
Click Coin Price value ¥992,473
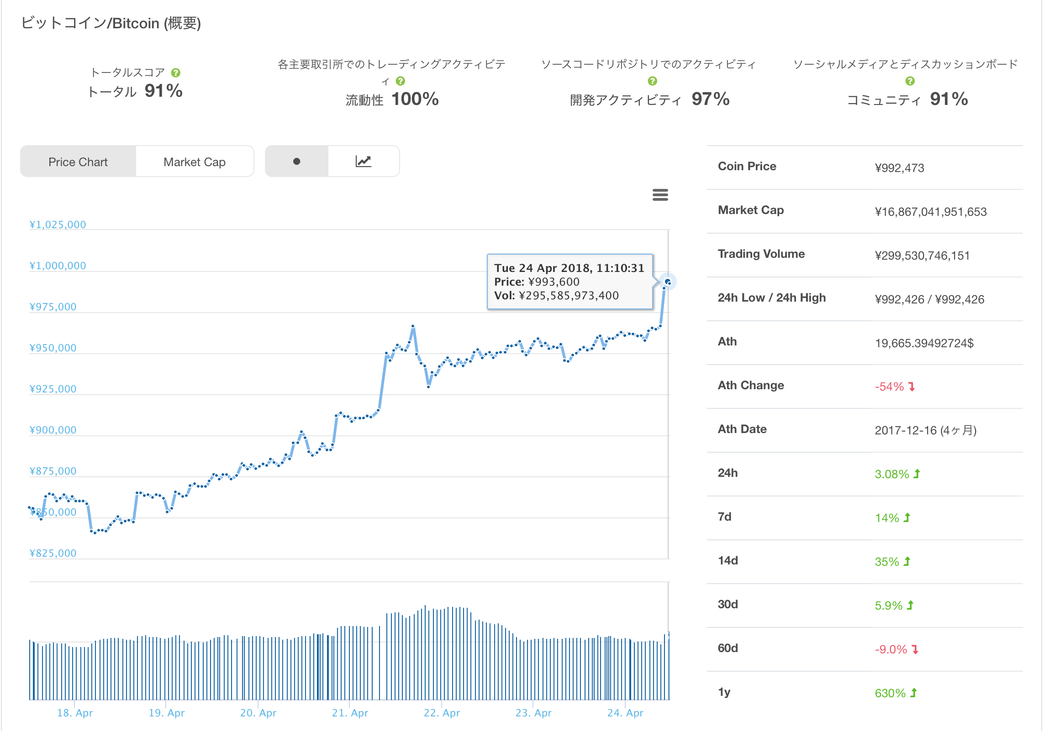[899, 168]
